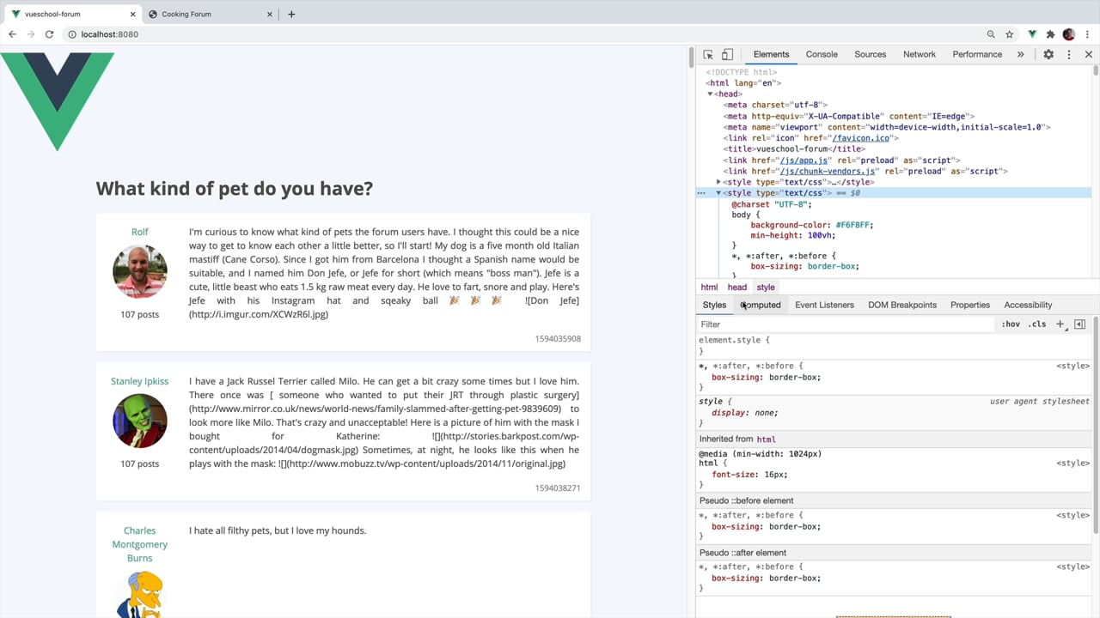Click Stanley Ipkiss's avatar image
This screenshot has width=1100, height=618.
click(140, 421)
